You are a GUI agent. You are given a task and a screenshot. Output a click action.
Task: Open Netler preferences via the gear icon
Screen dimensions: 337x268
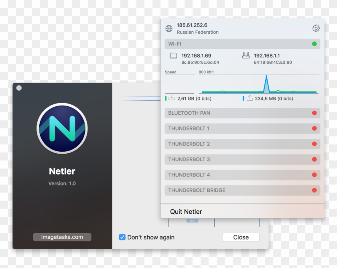316,28
